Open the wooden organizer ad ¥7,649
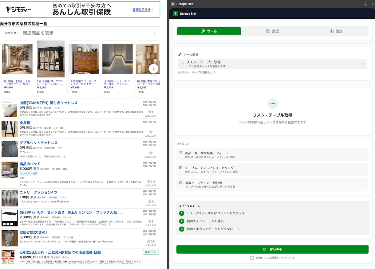The width and height of the screenshot is (375, 269). (x=84, y=69)
